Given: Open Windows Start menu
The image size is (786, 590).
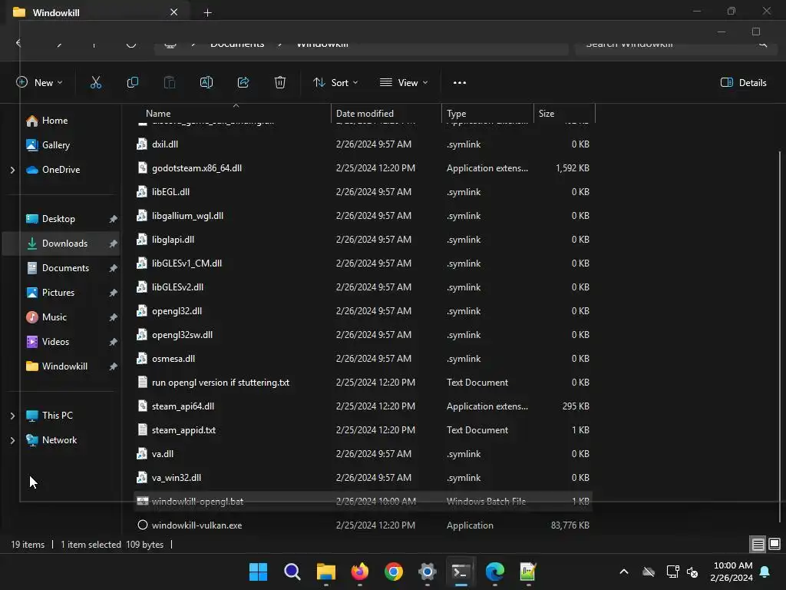Looking at the screenshot, I should [258, 572].
